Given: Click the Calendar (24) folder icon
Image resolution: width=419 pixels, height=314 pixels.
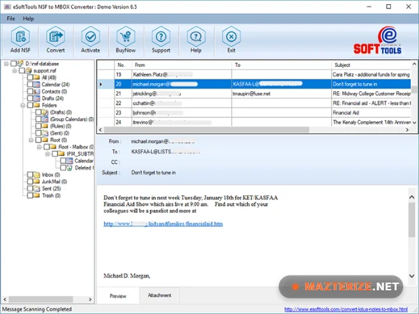Looking at the screenshot, I should tap(37, 84).
